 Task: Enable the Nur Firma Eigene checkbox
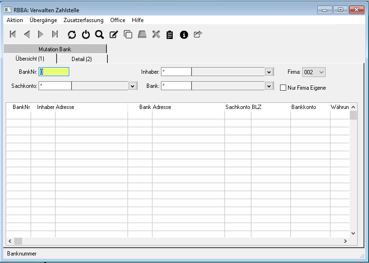point(283,87)
